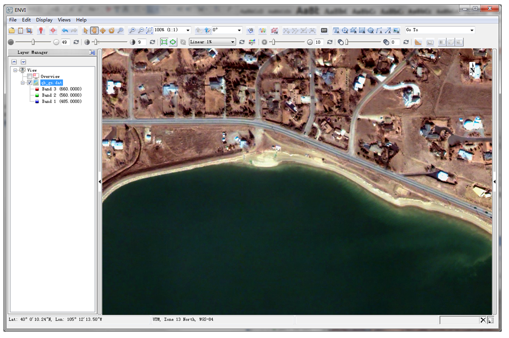The width and height of the screenshot is (509, 338).
Task: Collapse the Layer Manager panel left arrow
Action: pos(100,181)
